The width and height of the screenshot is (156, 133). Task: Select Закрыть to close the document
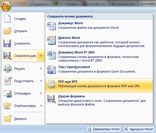[x=23, y=119]
